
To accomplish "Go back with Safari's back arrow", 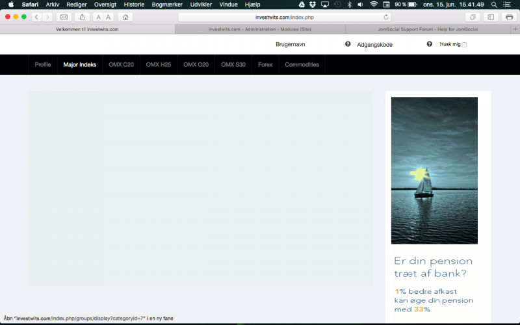I will pyautogui.click(x=36, y=17).
